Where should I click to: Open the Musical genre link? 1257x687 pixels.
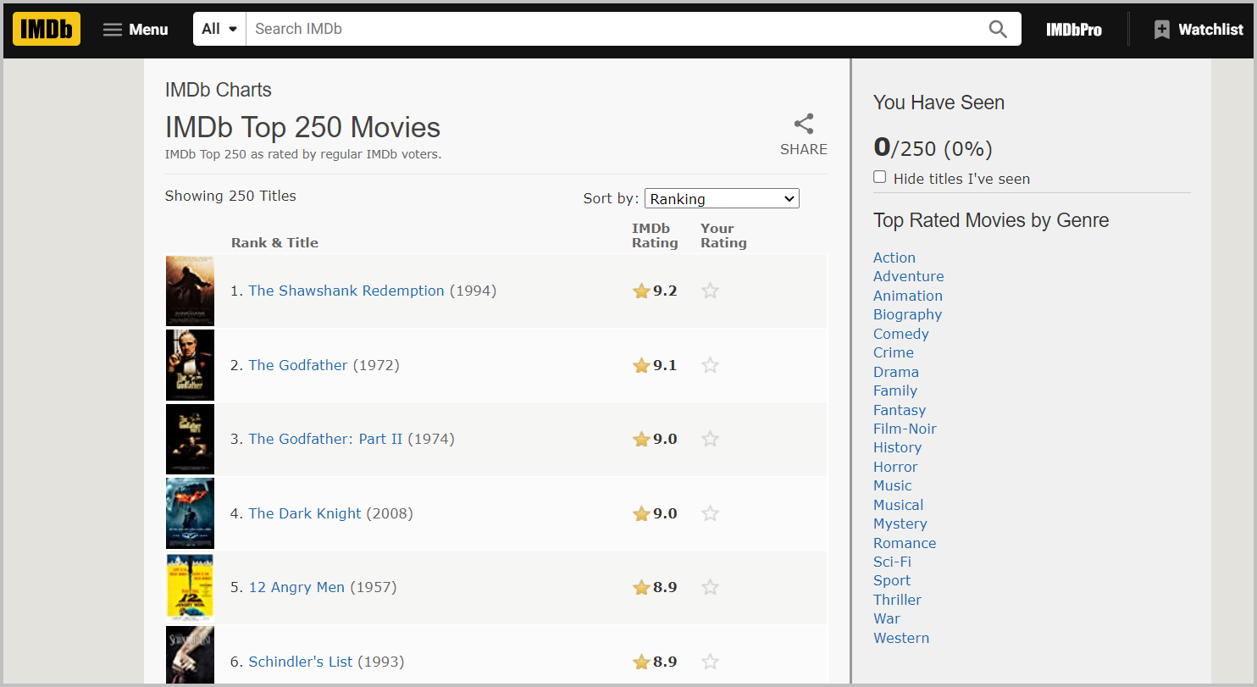[x=899, y=505]
